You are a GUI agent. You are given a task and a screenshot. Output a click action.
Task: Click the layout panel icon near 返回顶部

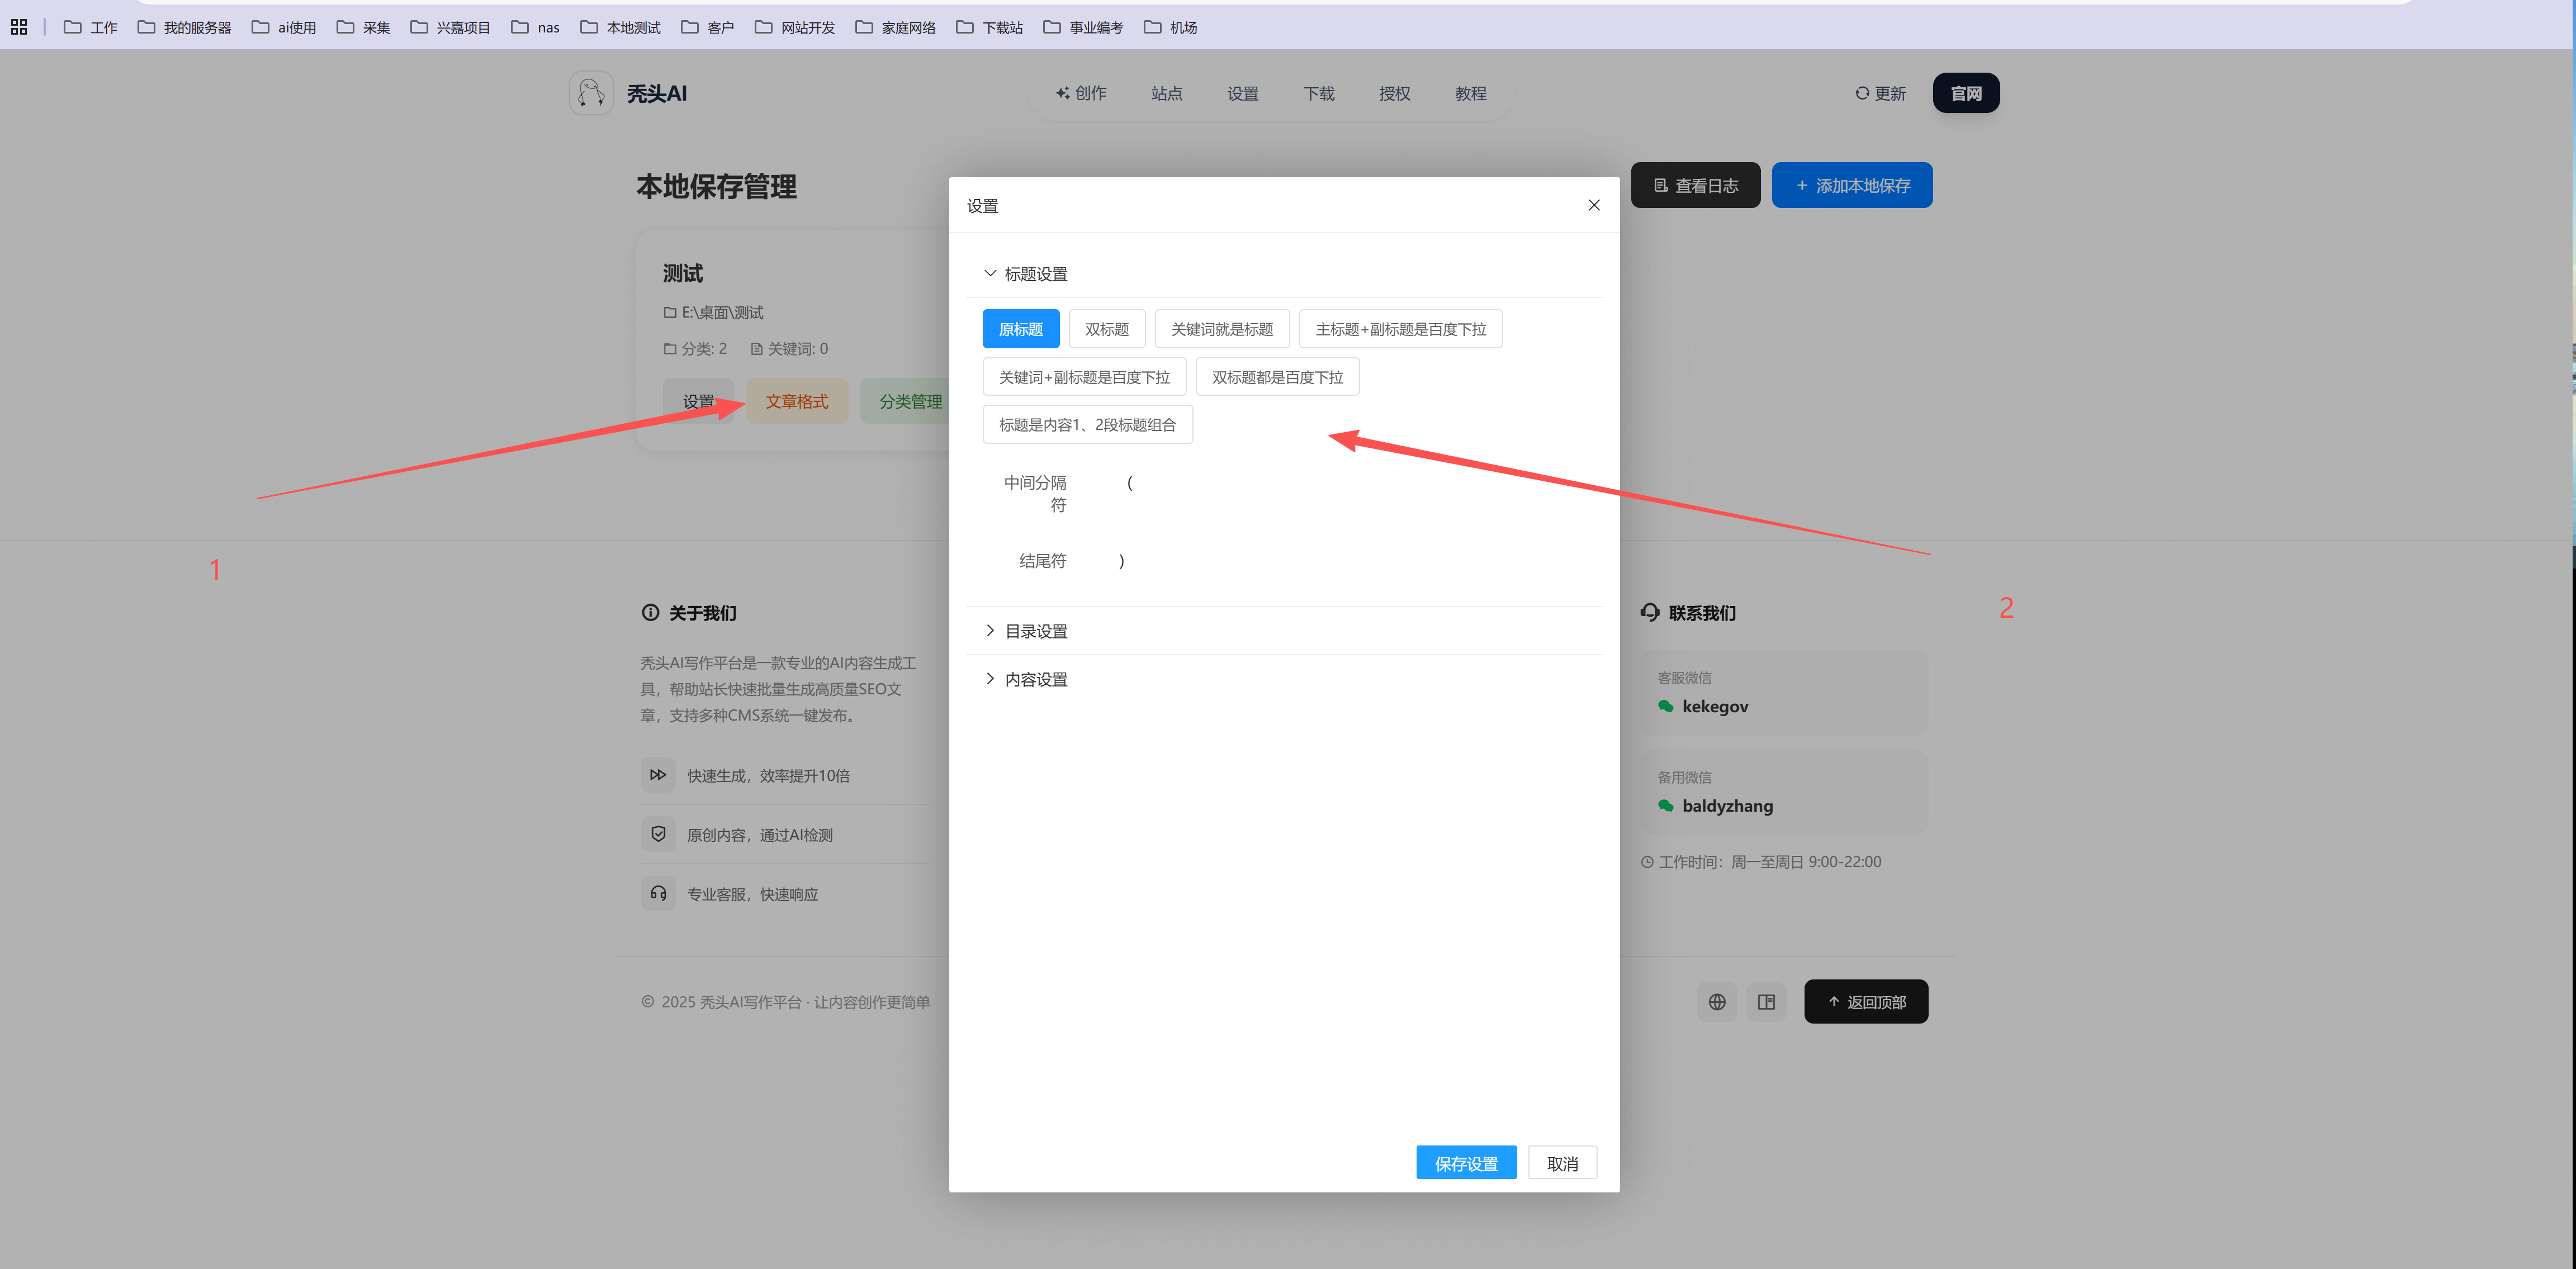1766,1002
